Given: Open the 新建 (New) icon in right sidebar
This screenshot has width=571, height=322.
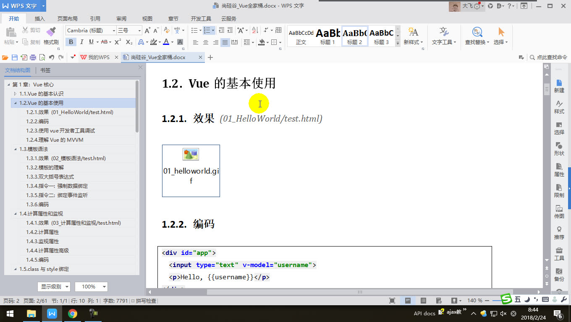Looking at the screenshot, I should [x=559, y=86].
